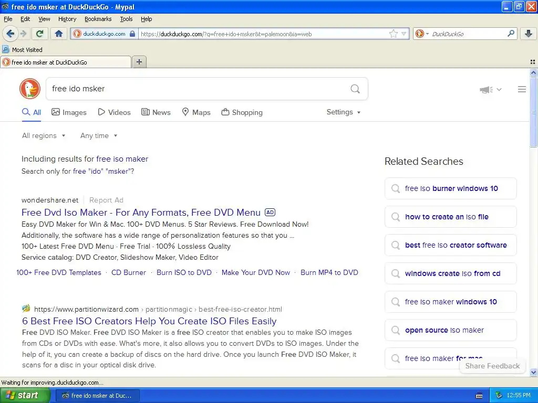Viewport: 538px width, 403px height.
Task: Select the All results tab
Action: pyautogui.click(x=32, y=112)
